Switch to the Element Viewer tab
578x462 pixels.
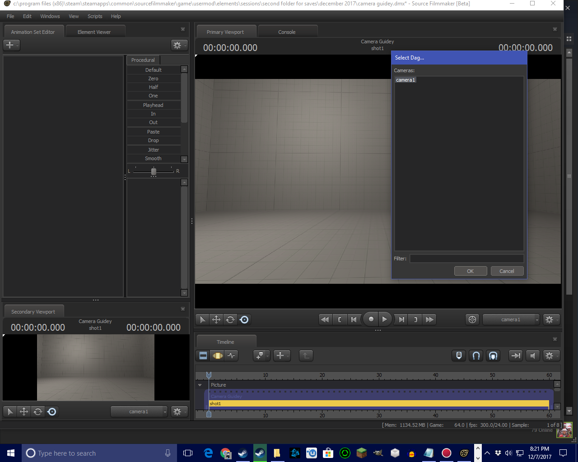point(94,32)
